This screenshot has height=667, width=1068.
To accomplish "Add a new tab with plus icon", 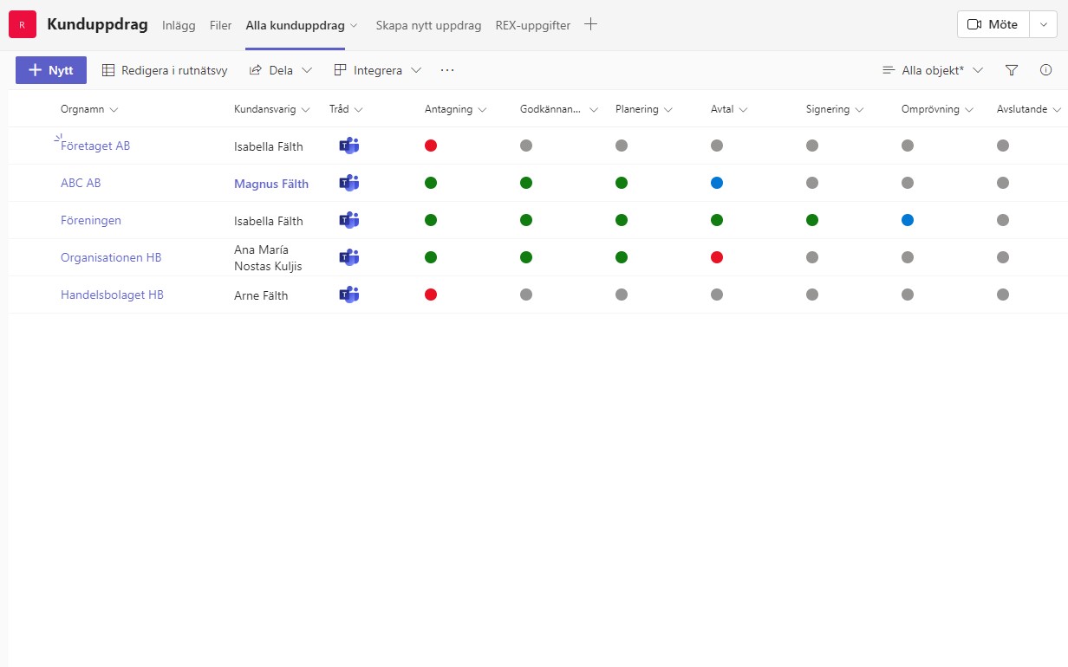I will (591, 25).
